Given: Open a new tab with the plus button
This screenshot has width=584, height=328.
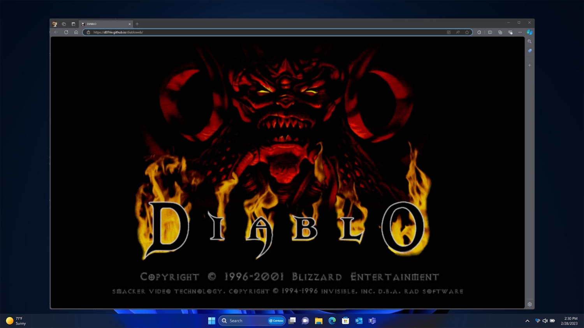Looking at the screenshot, I should [x=137, y=24].
